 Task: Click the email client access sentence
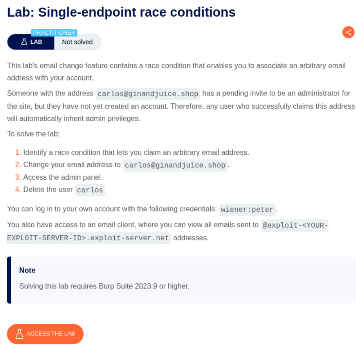[133, 225]
